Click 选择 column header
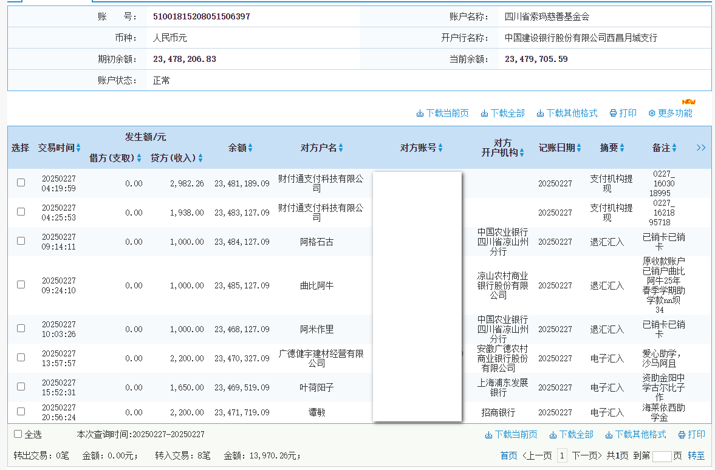The width and height of the screenshot is (715, 470). (20, 148)
